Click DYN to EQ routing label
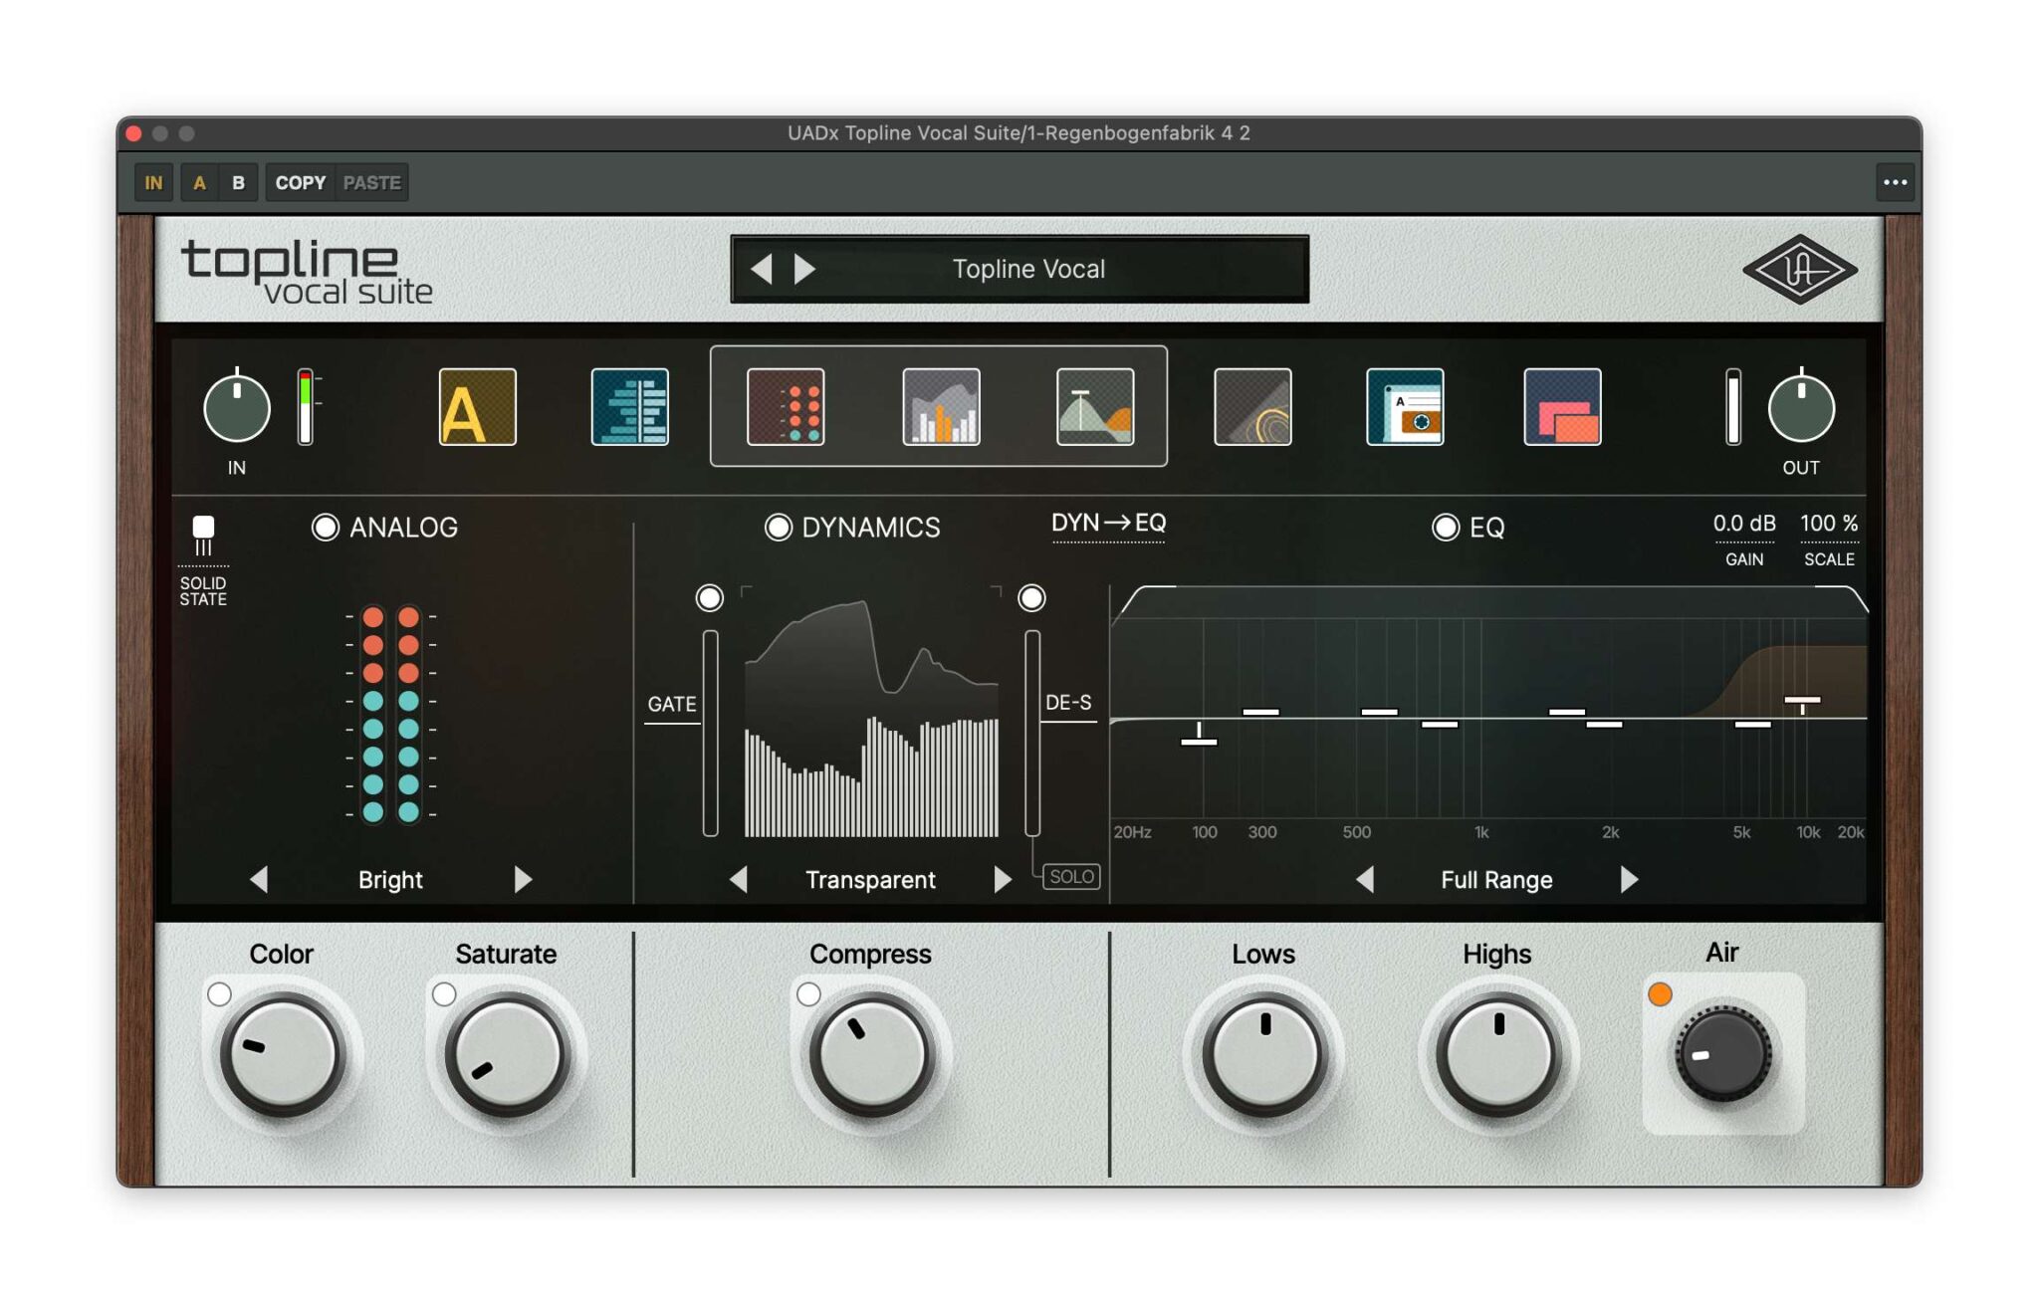 click(x=1108, y=523)
